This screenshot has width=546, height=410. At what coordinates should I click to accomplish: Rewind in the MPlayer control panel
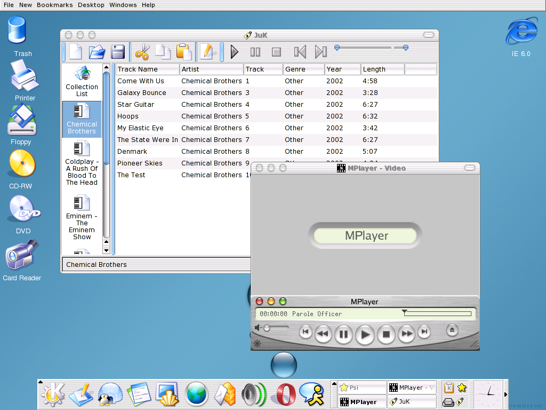click(x=323, y=334)
